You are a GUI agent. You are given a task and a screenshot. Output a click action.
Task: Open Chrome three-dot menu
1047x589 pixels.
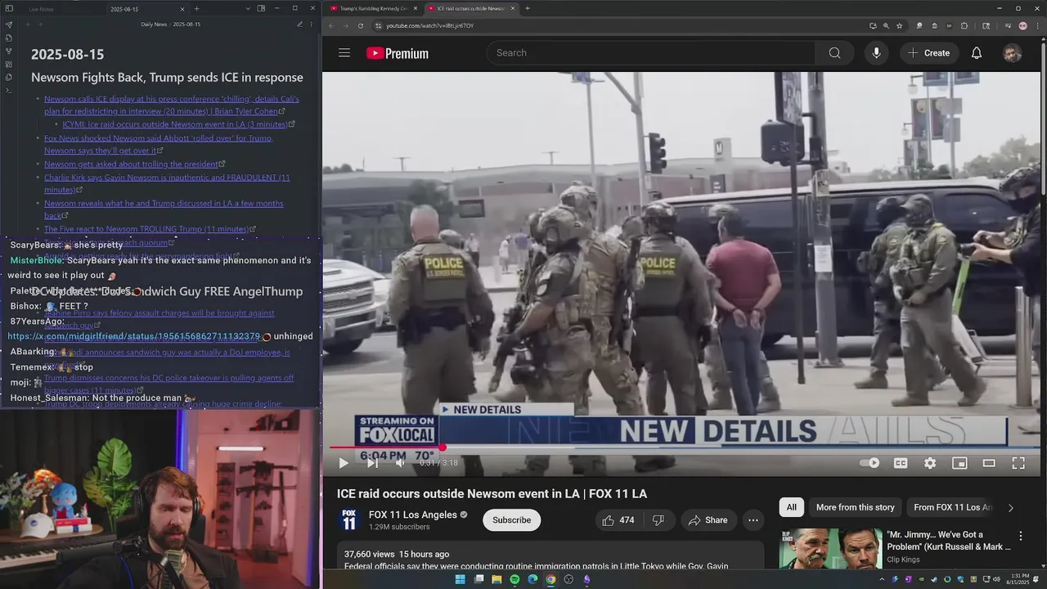pyautogui.click(x=1038, y=25)
